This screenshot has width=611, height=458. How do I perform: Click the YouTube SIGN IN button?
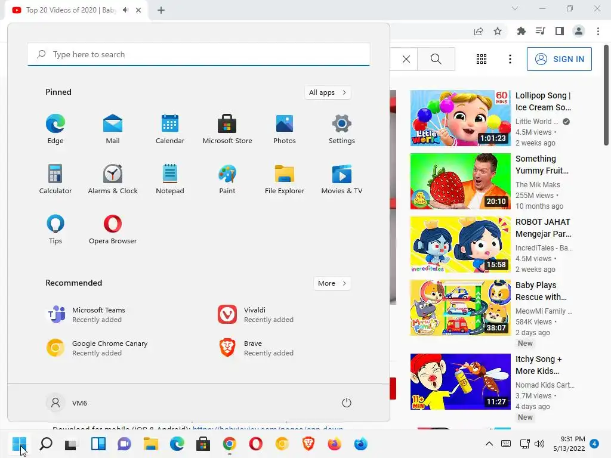[559, 59]
